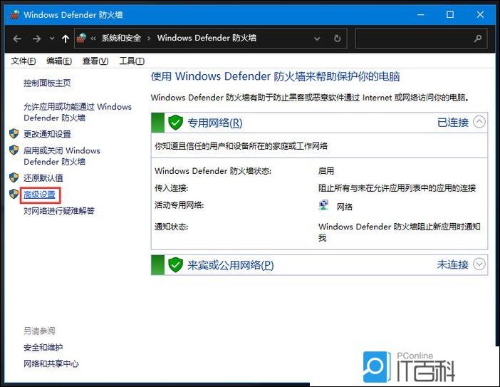
Task: Open the 工具(T) menu
Action: point(132,61)
